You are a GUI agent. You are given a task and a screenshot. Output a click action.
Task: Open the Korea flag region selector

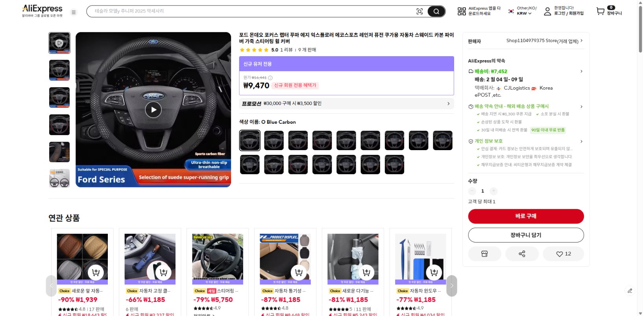[511, 11]
